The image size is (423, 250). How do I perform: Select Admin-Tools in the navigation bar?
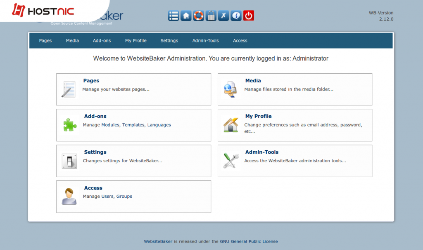tap(206, 41)
